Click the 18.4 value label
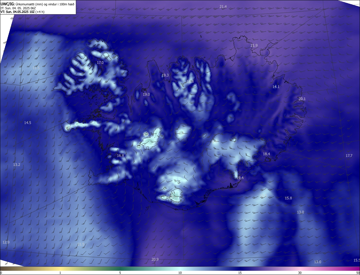Image resolution: width=360 pixels, height=275 pixels. tap(266, 154)
